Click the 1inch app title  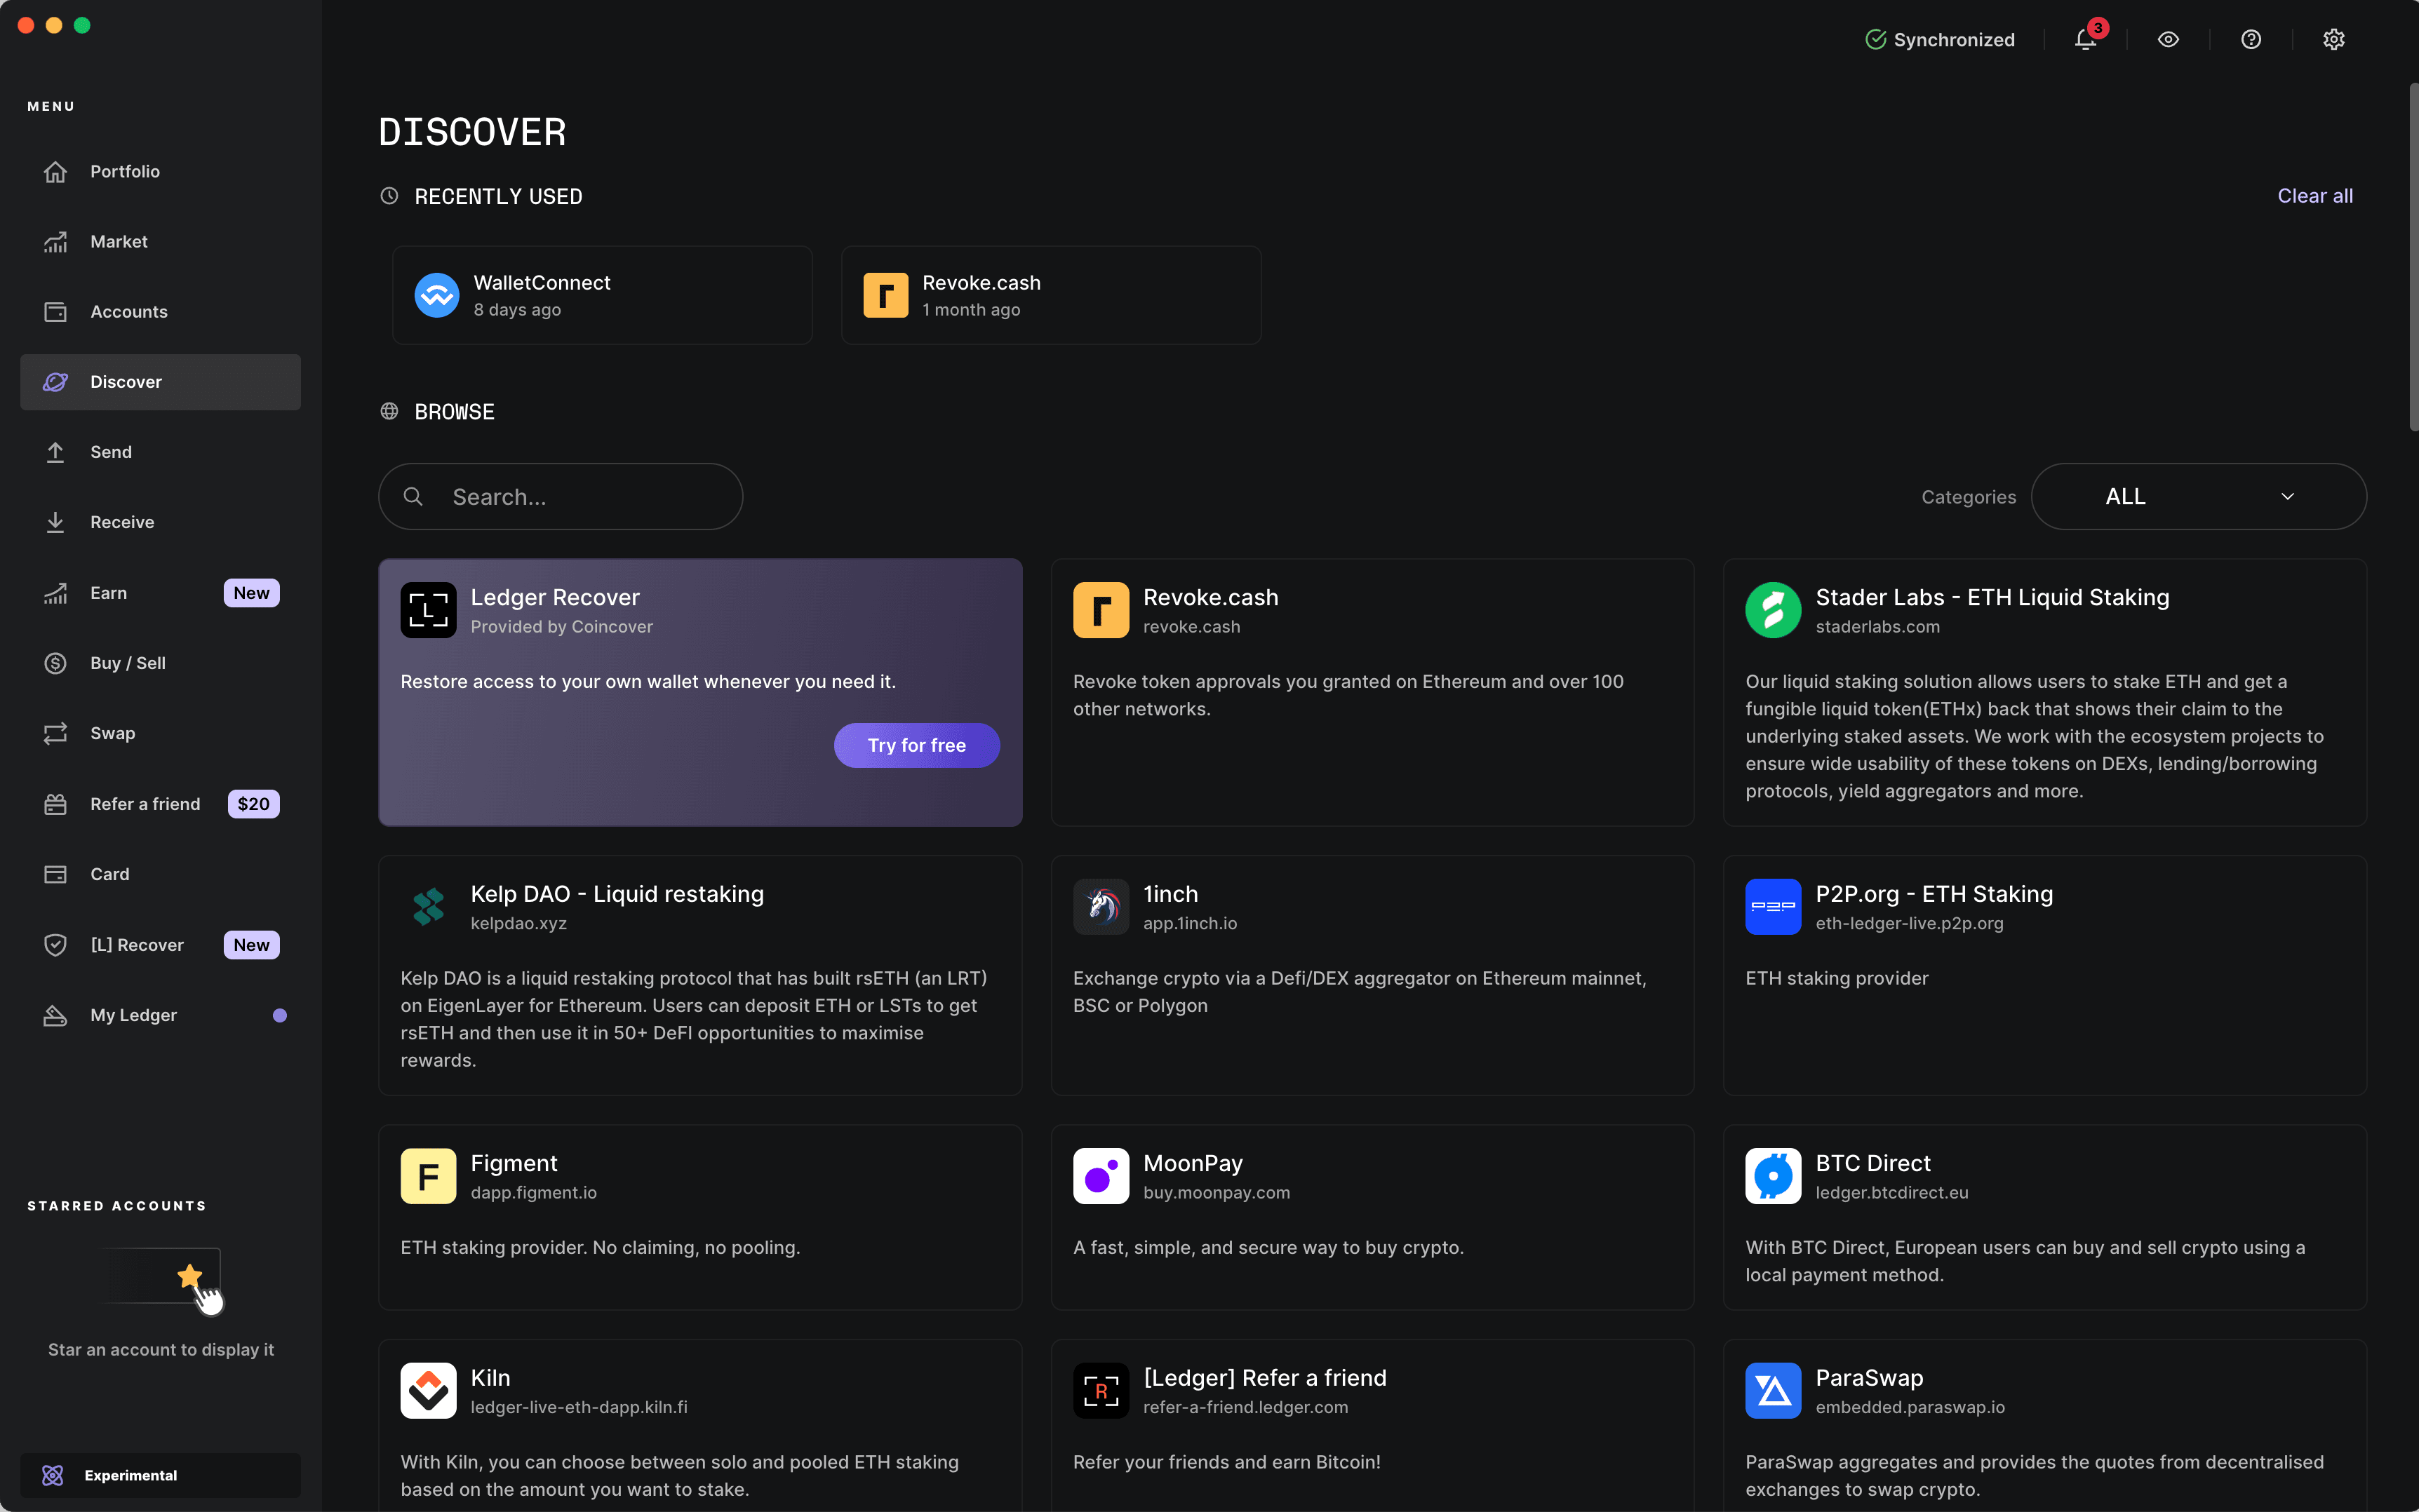point(1170,894)
